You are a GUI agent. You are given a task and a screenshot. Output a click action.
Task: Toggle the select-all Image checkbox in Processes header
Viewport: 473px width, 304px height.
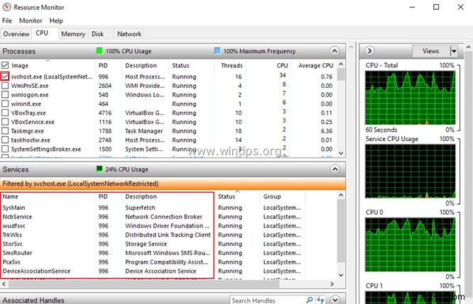[x=5, y=65]
